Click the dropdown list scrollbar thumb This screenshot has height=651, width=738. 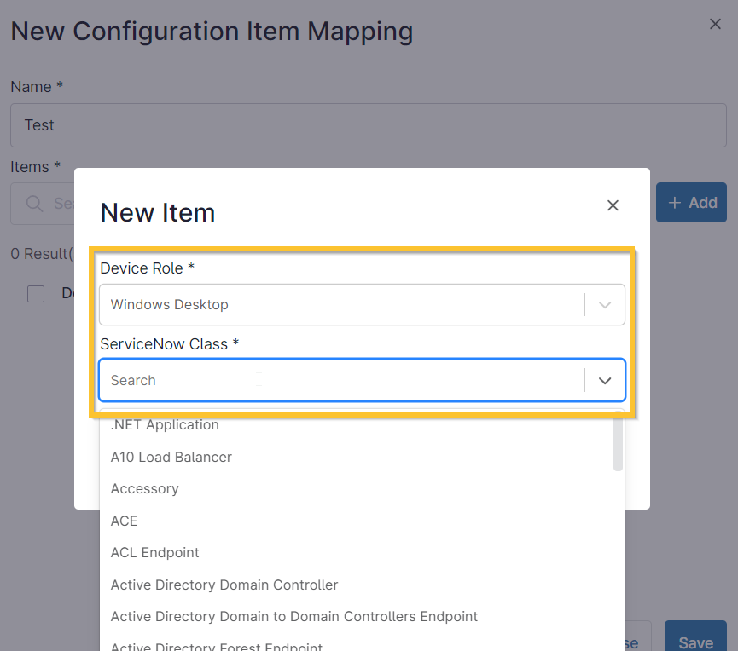(x=618, y=443)
